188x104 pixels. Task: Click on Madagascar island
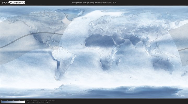coord(118,62)
